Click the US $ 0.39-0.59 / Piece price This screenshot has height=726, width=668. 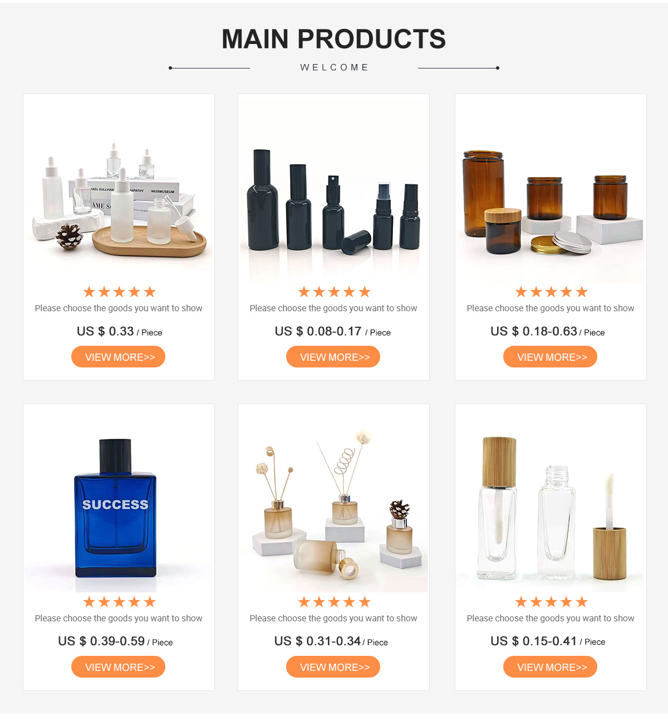tap(115, 641)
